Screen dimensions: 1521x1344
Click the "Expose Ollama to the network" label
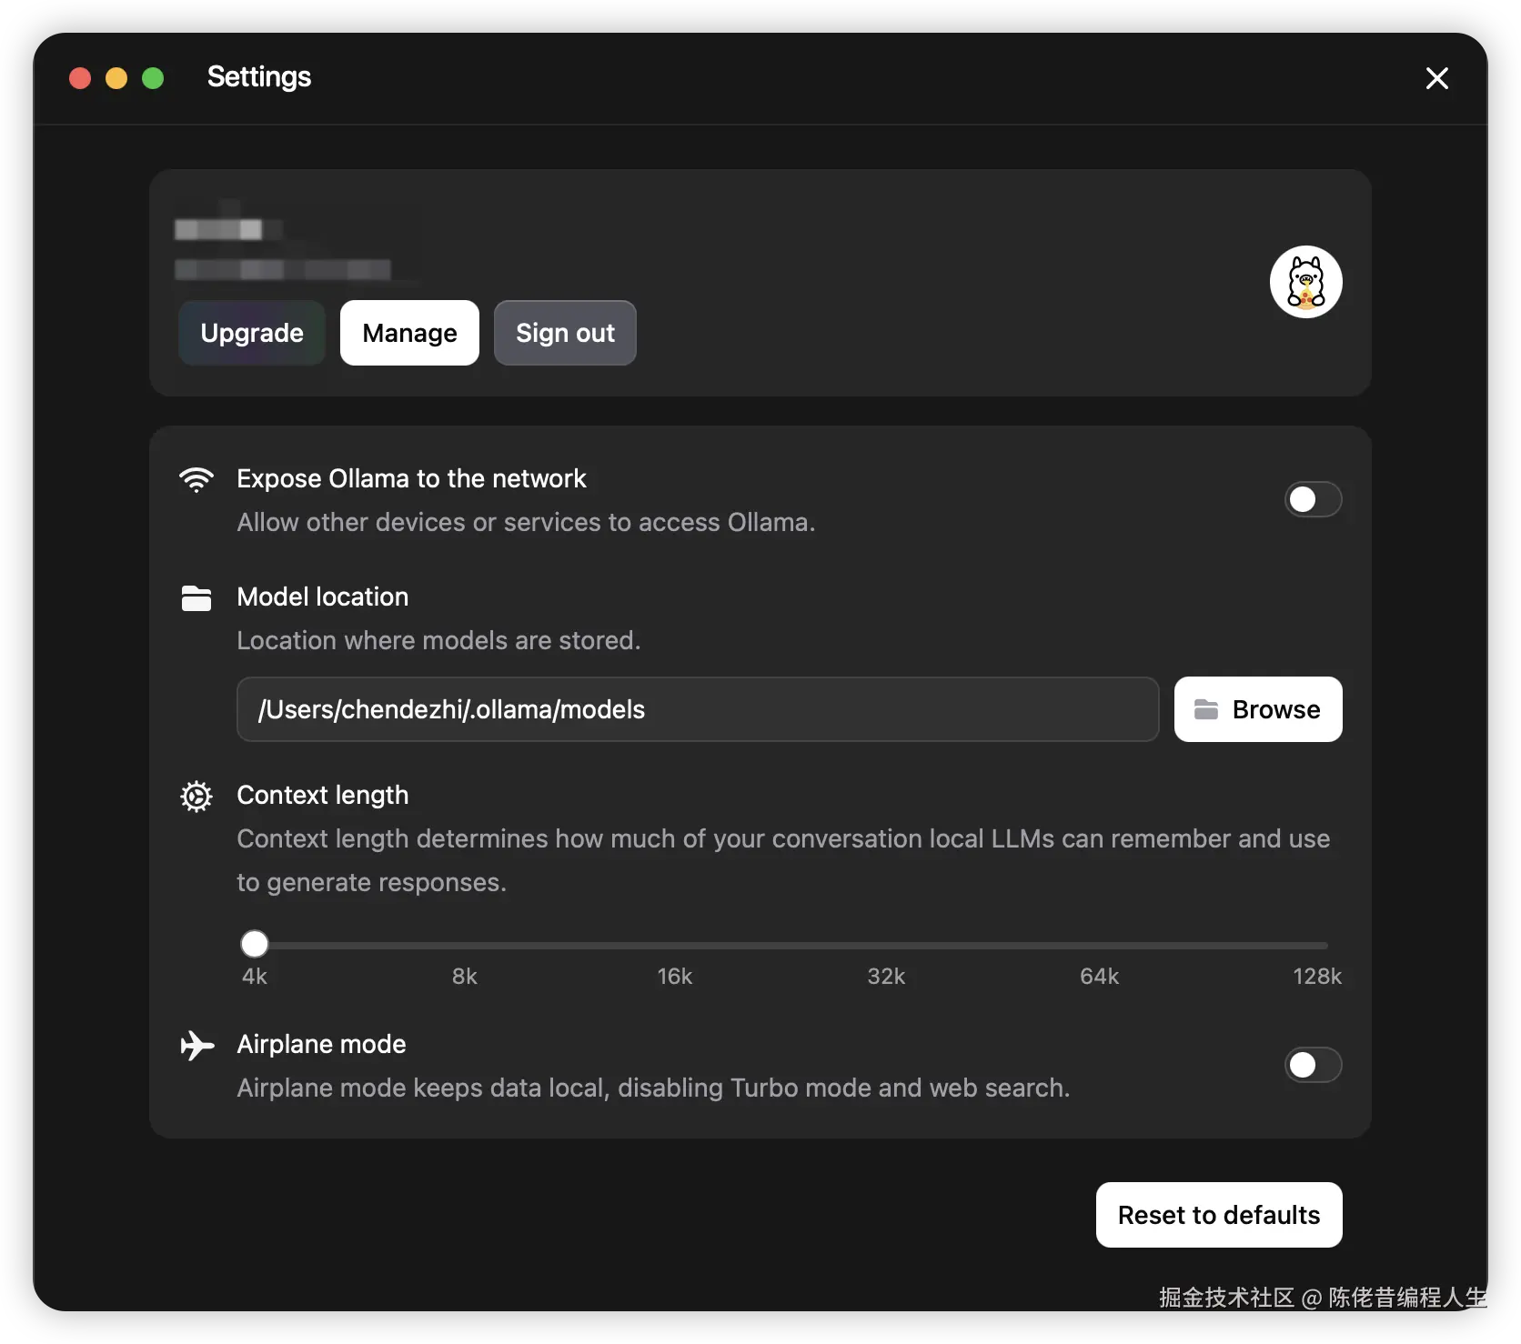click(x=411, y=478)
